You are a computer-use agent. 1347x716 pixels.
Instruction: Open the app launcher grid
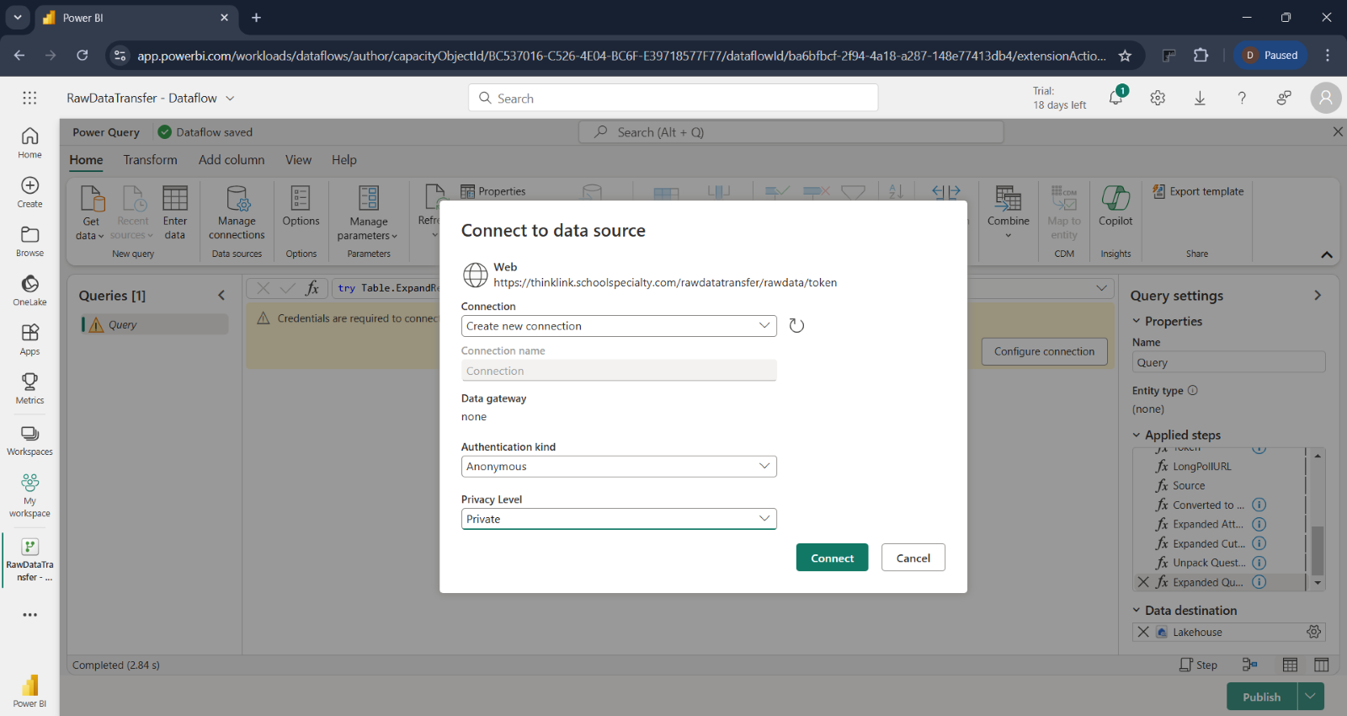point(29,98)
